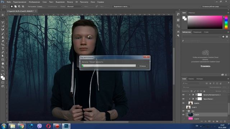Image resolution: width=230 pixels, height=129 pixels.
Task: Choose the Add to Selection option icon
Action: point(15,6)
